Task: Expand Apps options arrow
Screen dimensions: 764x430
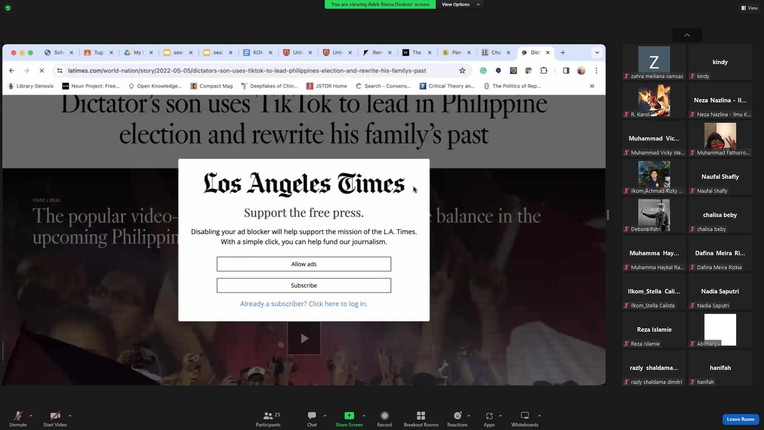Action: pos(501,416)
